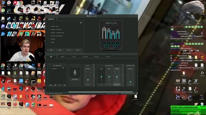Click the trash icon under the profiles list

[x=78, y=50]
